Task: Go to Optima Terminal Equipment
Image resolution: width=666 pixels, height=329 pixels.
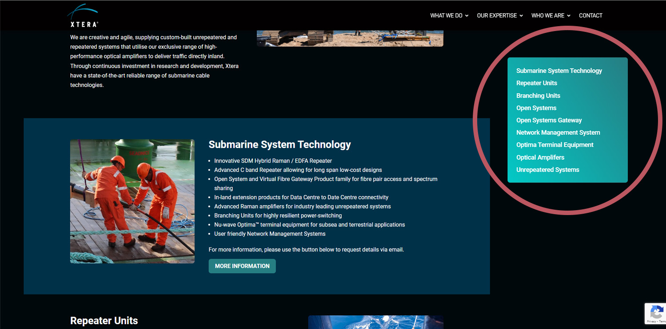Action: tap(554, 145)
